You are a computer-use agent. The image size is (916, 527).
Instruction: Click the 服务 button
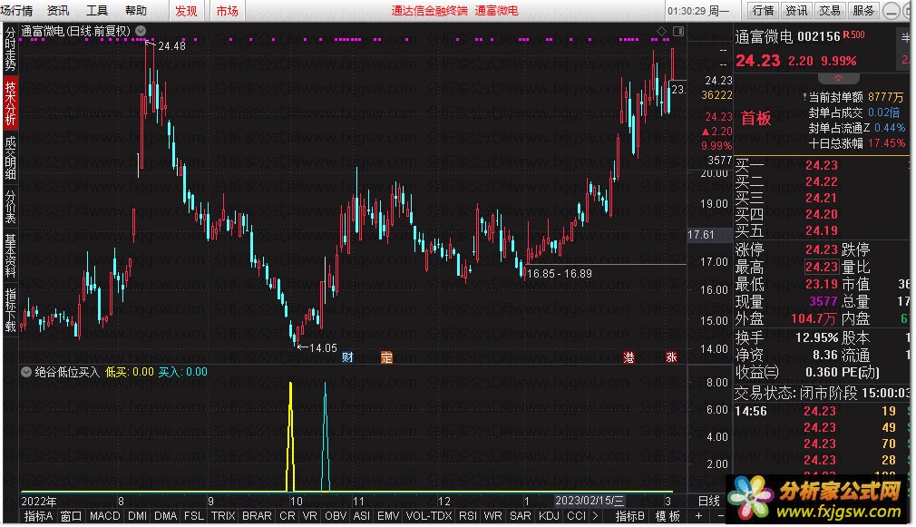click(863, 11)
